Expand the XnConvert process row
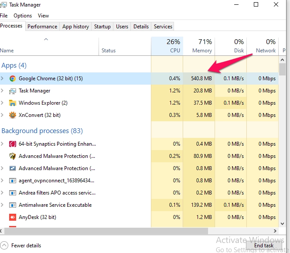 pyautogui.click(x=2, y=115)
